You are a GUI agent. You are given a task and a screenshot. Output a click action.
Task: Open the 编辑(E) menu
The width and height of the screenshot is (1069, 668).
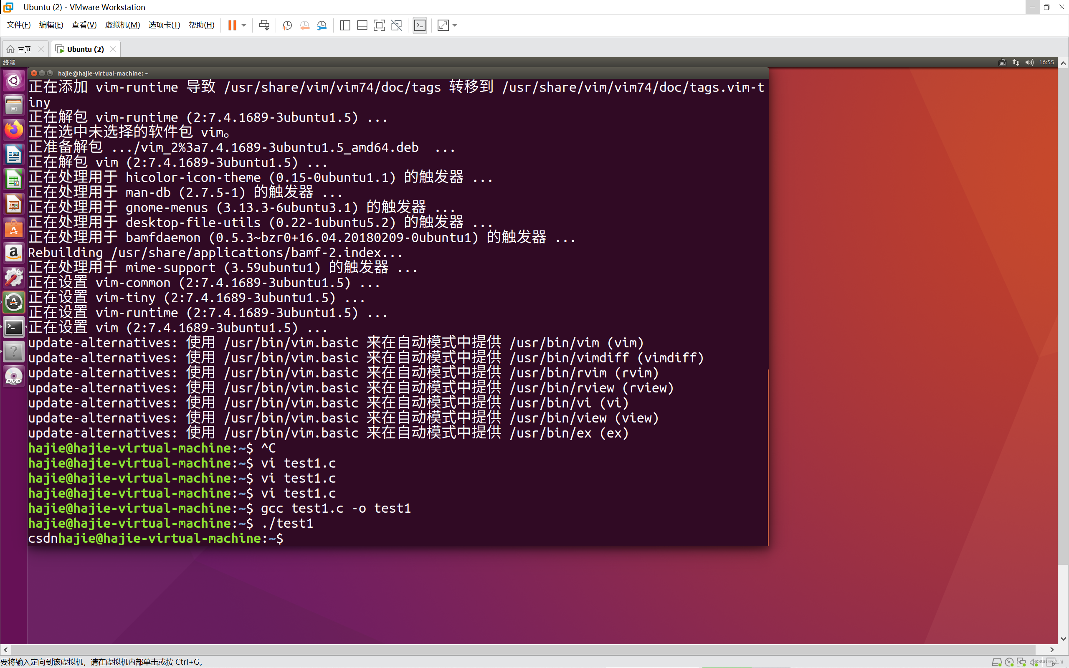[51, 25]
